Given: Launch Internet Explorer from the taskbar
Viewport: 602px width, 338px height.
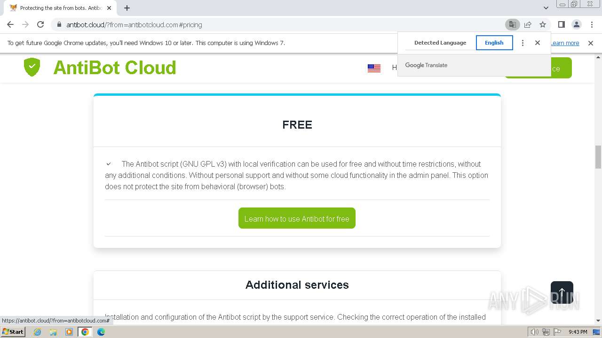Looking at the screenshot, I should pos(38,332).
